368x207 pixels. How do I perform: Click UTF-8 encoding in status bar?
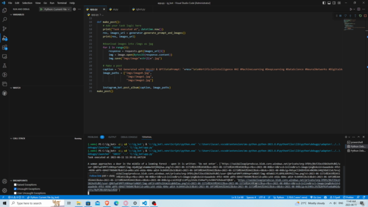click(262, 197)
